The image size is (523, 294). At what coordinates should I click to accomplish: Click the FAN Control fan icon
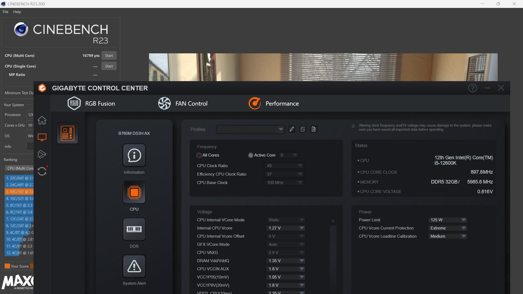165,103
